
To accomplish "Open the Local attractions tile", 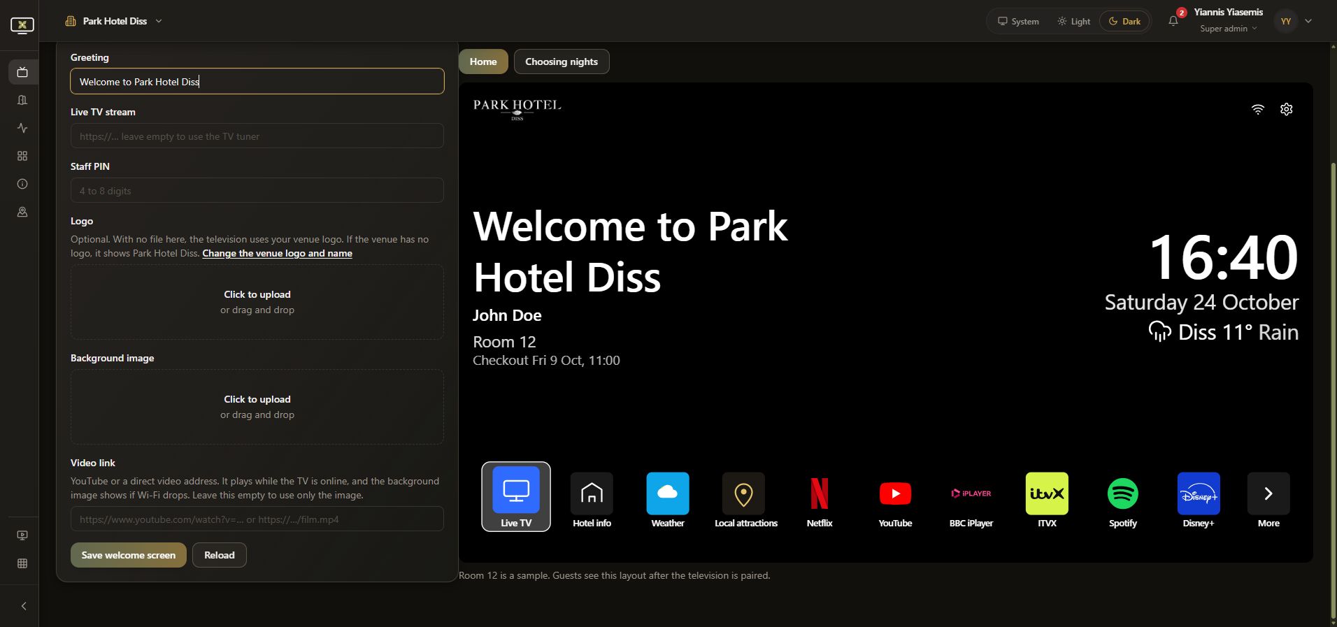I will [x=745, y=500].
